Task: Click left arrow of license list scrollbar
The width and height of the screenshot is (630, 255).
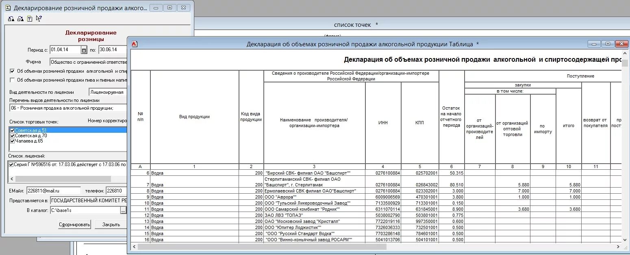Action: point(12,179)
